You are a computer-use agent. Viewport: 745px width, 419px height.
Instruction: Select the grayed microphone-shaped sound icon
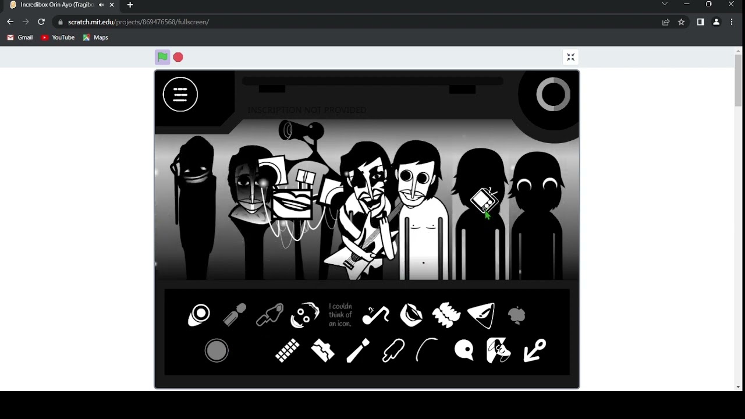point(235,315)
